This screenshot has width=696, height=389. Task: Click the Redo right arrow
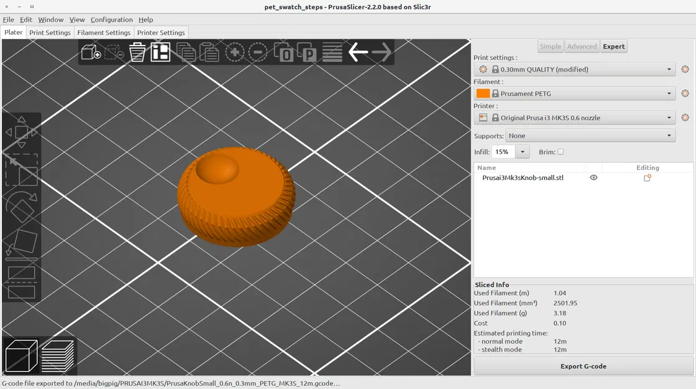pyautogui.click(x=381, y=52)
